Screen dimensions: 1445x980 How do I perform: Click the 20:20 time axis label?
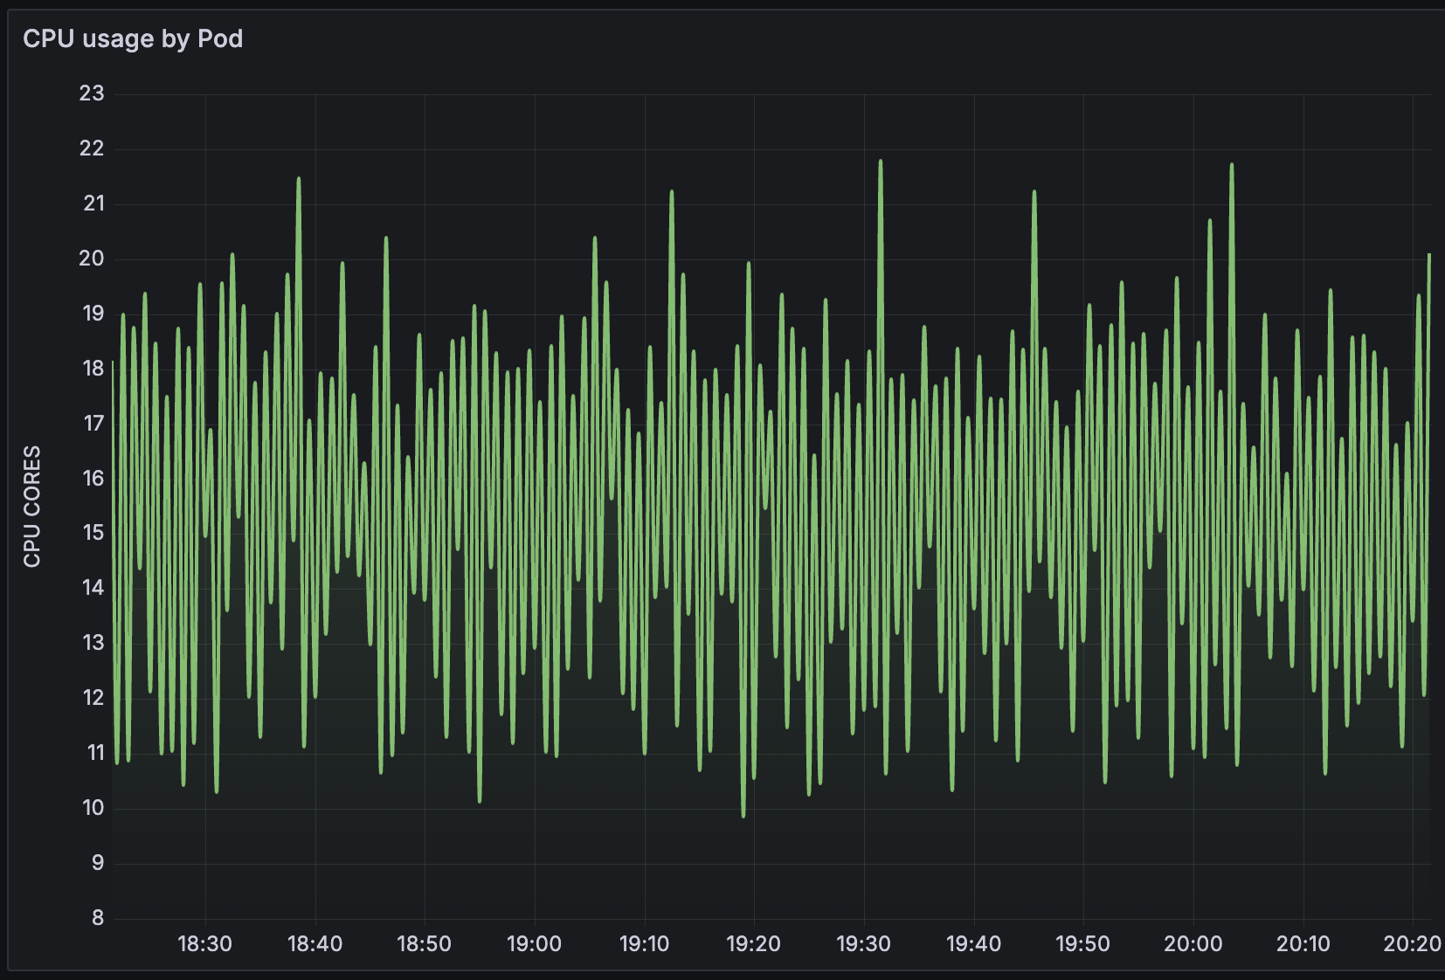[1412, 944]
